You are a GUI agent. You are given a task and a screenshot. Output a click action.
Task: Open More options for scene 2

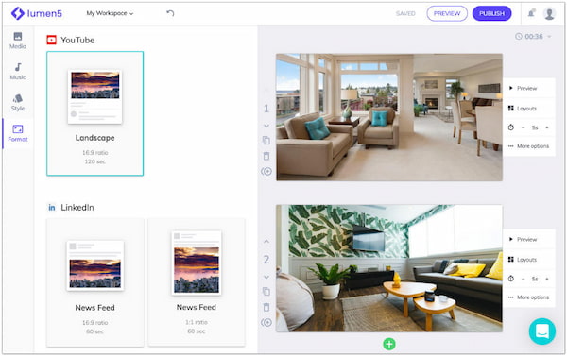(x=529, y=297)
